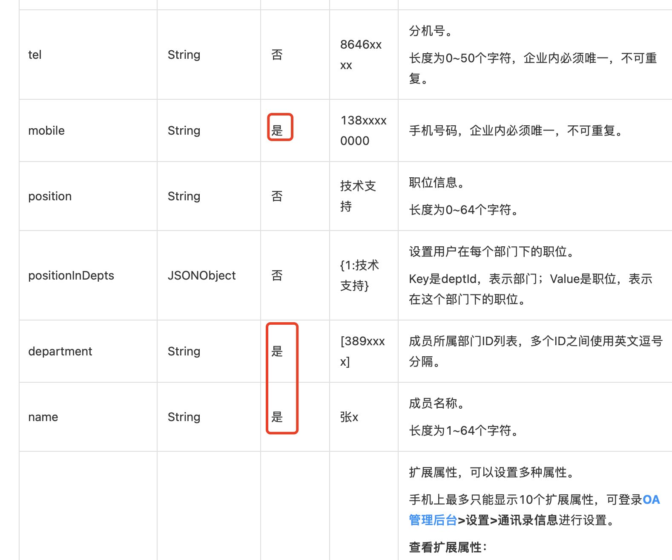Click the text 手机上最多只能显示10个扩展属性

click(x=501, y=500)
